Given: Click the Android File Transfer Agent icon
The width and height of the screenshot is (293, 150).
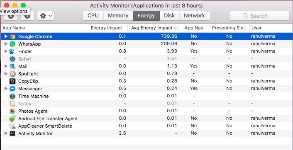Looking at the screenshot, I should [x=12, y=119].
